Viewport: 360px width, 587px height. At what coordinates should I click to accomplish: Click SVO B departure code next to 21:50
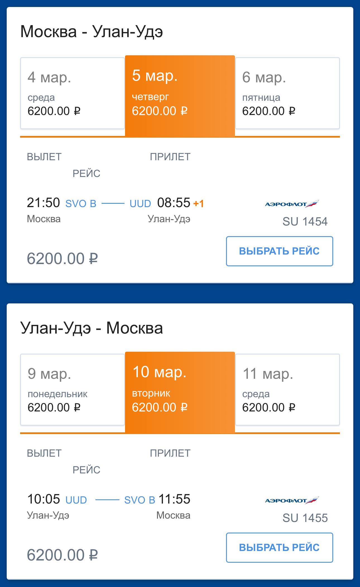(81, 204)
